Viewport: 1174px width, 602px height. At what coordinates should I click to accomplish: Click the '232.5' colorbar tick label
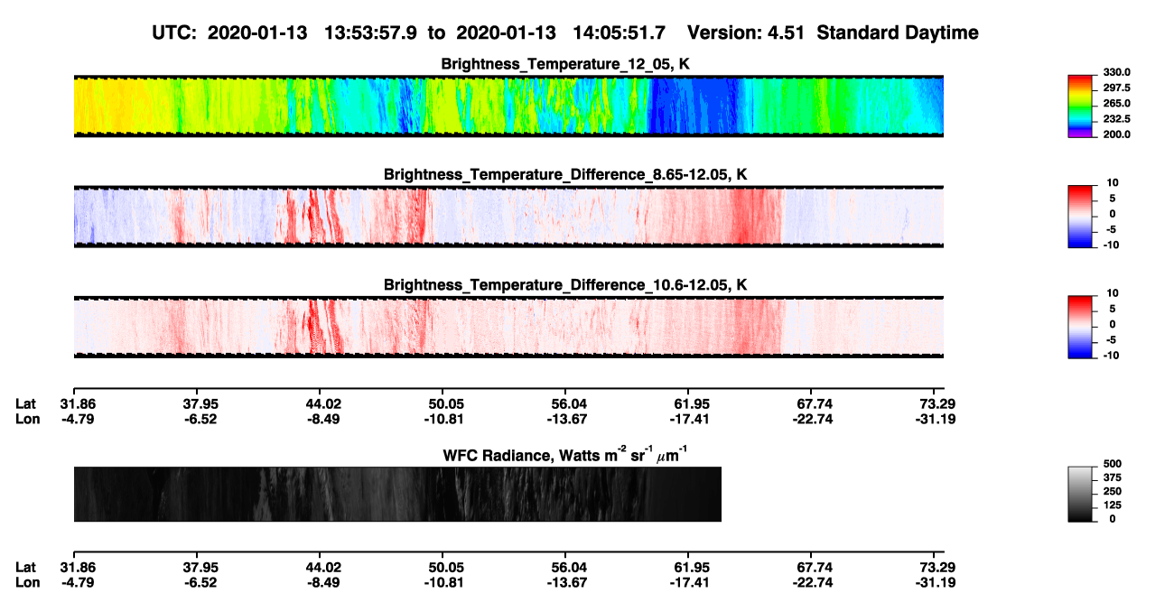pos(1118,119)
